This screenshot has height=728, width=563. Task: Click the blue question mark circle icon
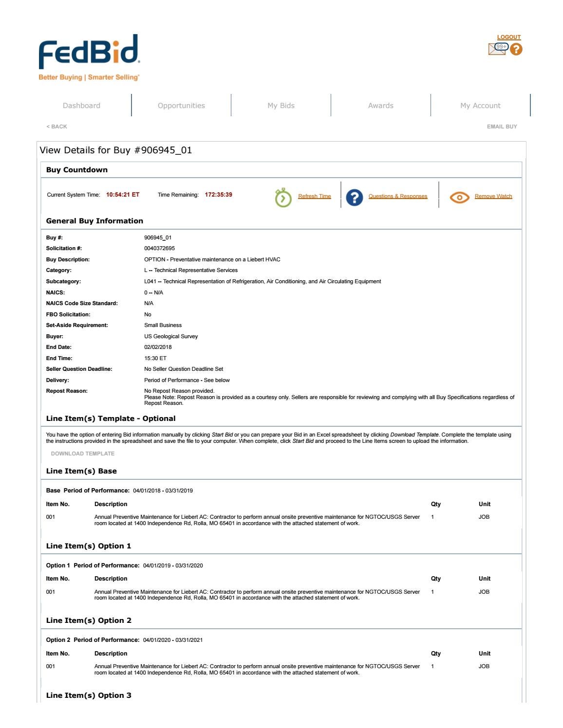coord(354,197)
